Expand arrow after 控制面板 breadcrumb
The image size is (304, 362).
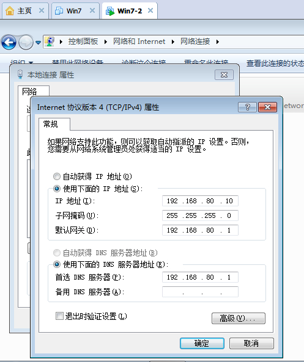coord(106,42)
